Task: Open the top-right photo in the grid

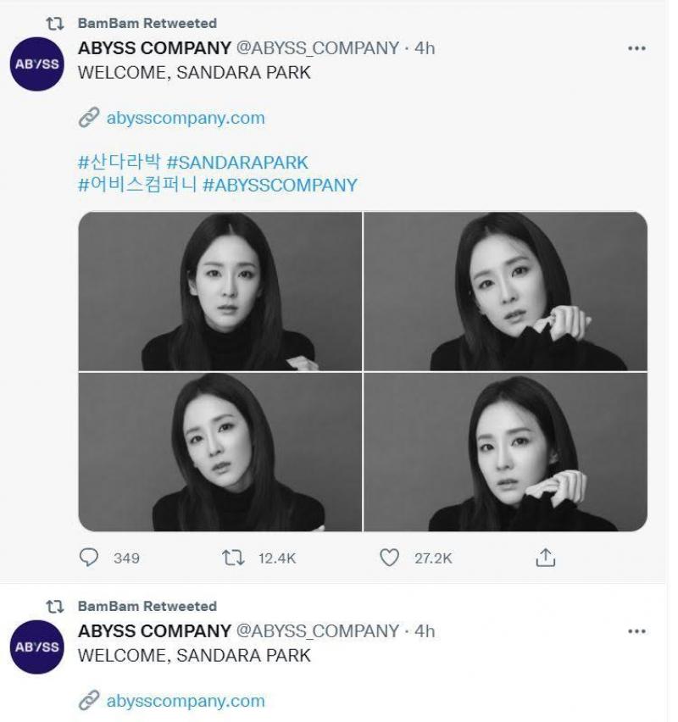Action: pos(505,291)
